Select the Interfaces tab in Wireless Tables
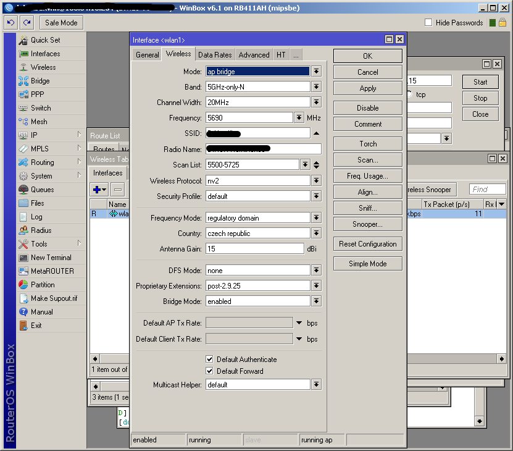This screenshot has height=451, width=513. (x=107, y=173)
